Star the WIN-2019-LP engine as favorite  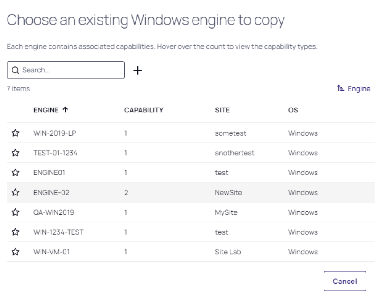point(16,133)
